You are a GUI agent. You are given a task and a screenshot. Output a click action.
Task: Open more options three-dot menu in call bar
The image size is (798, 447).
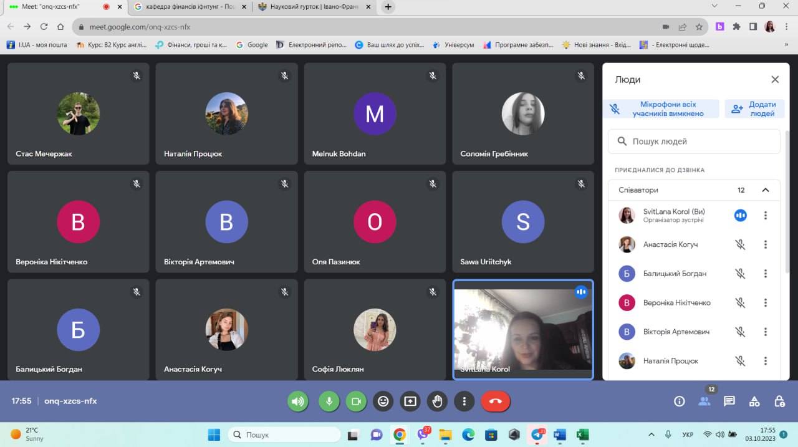464,401
